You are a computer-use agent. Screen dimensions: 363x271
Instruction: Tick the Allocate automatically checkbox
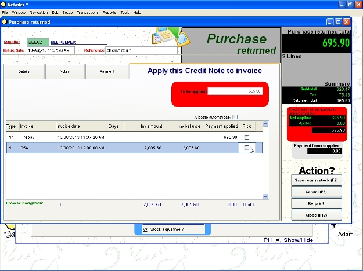click(x=235, y=117)
